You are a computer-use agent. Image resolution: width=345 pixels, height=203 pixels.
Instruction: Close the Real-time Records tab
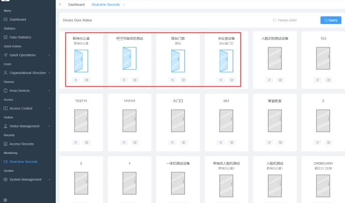pos(124,5)
